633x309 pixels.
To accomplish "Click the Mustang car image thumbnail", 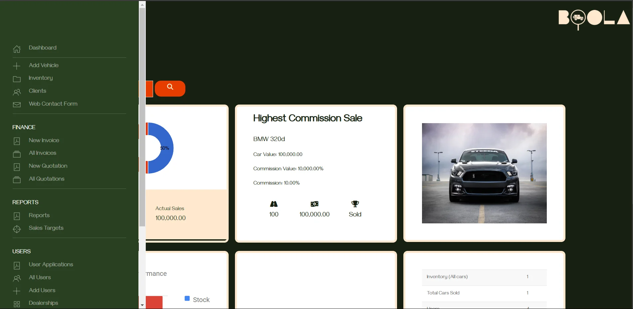I will 484,173.
